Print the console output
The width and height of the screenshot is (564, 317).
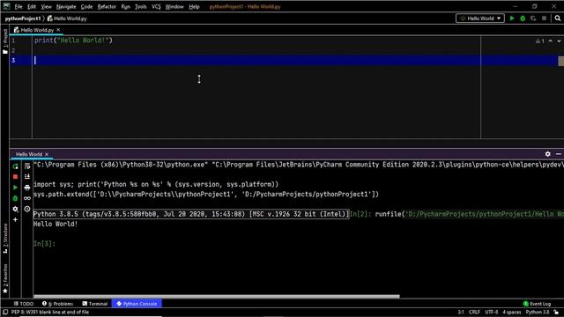pyautogui.click(x=27, y=188)
